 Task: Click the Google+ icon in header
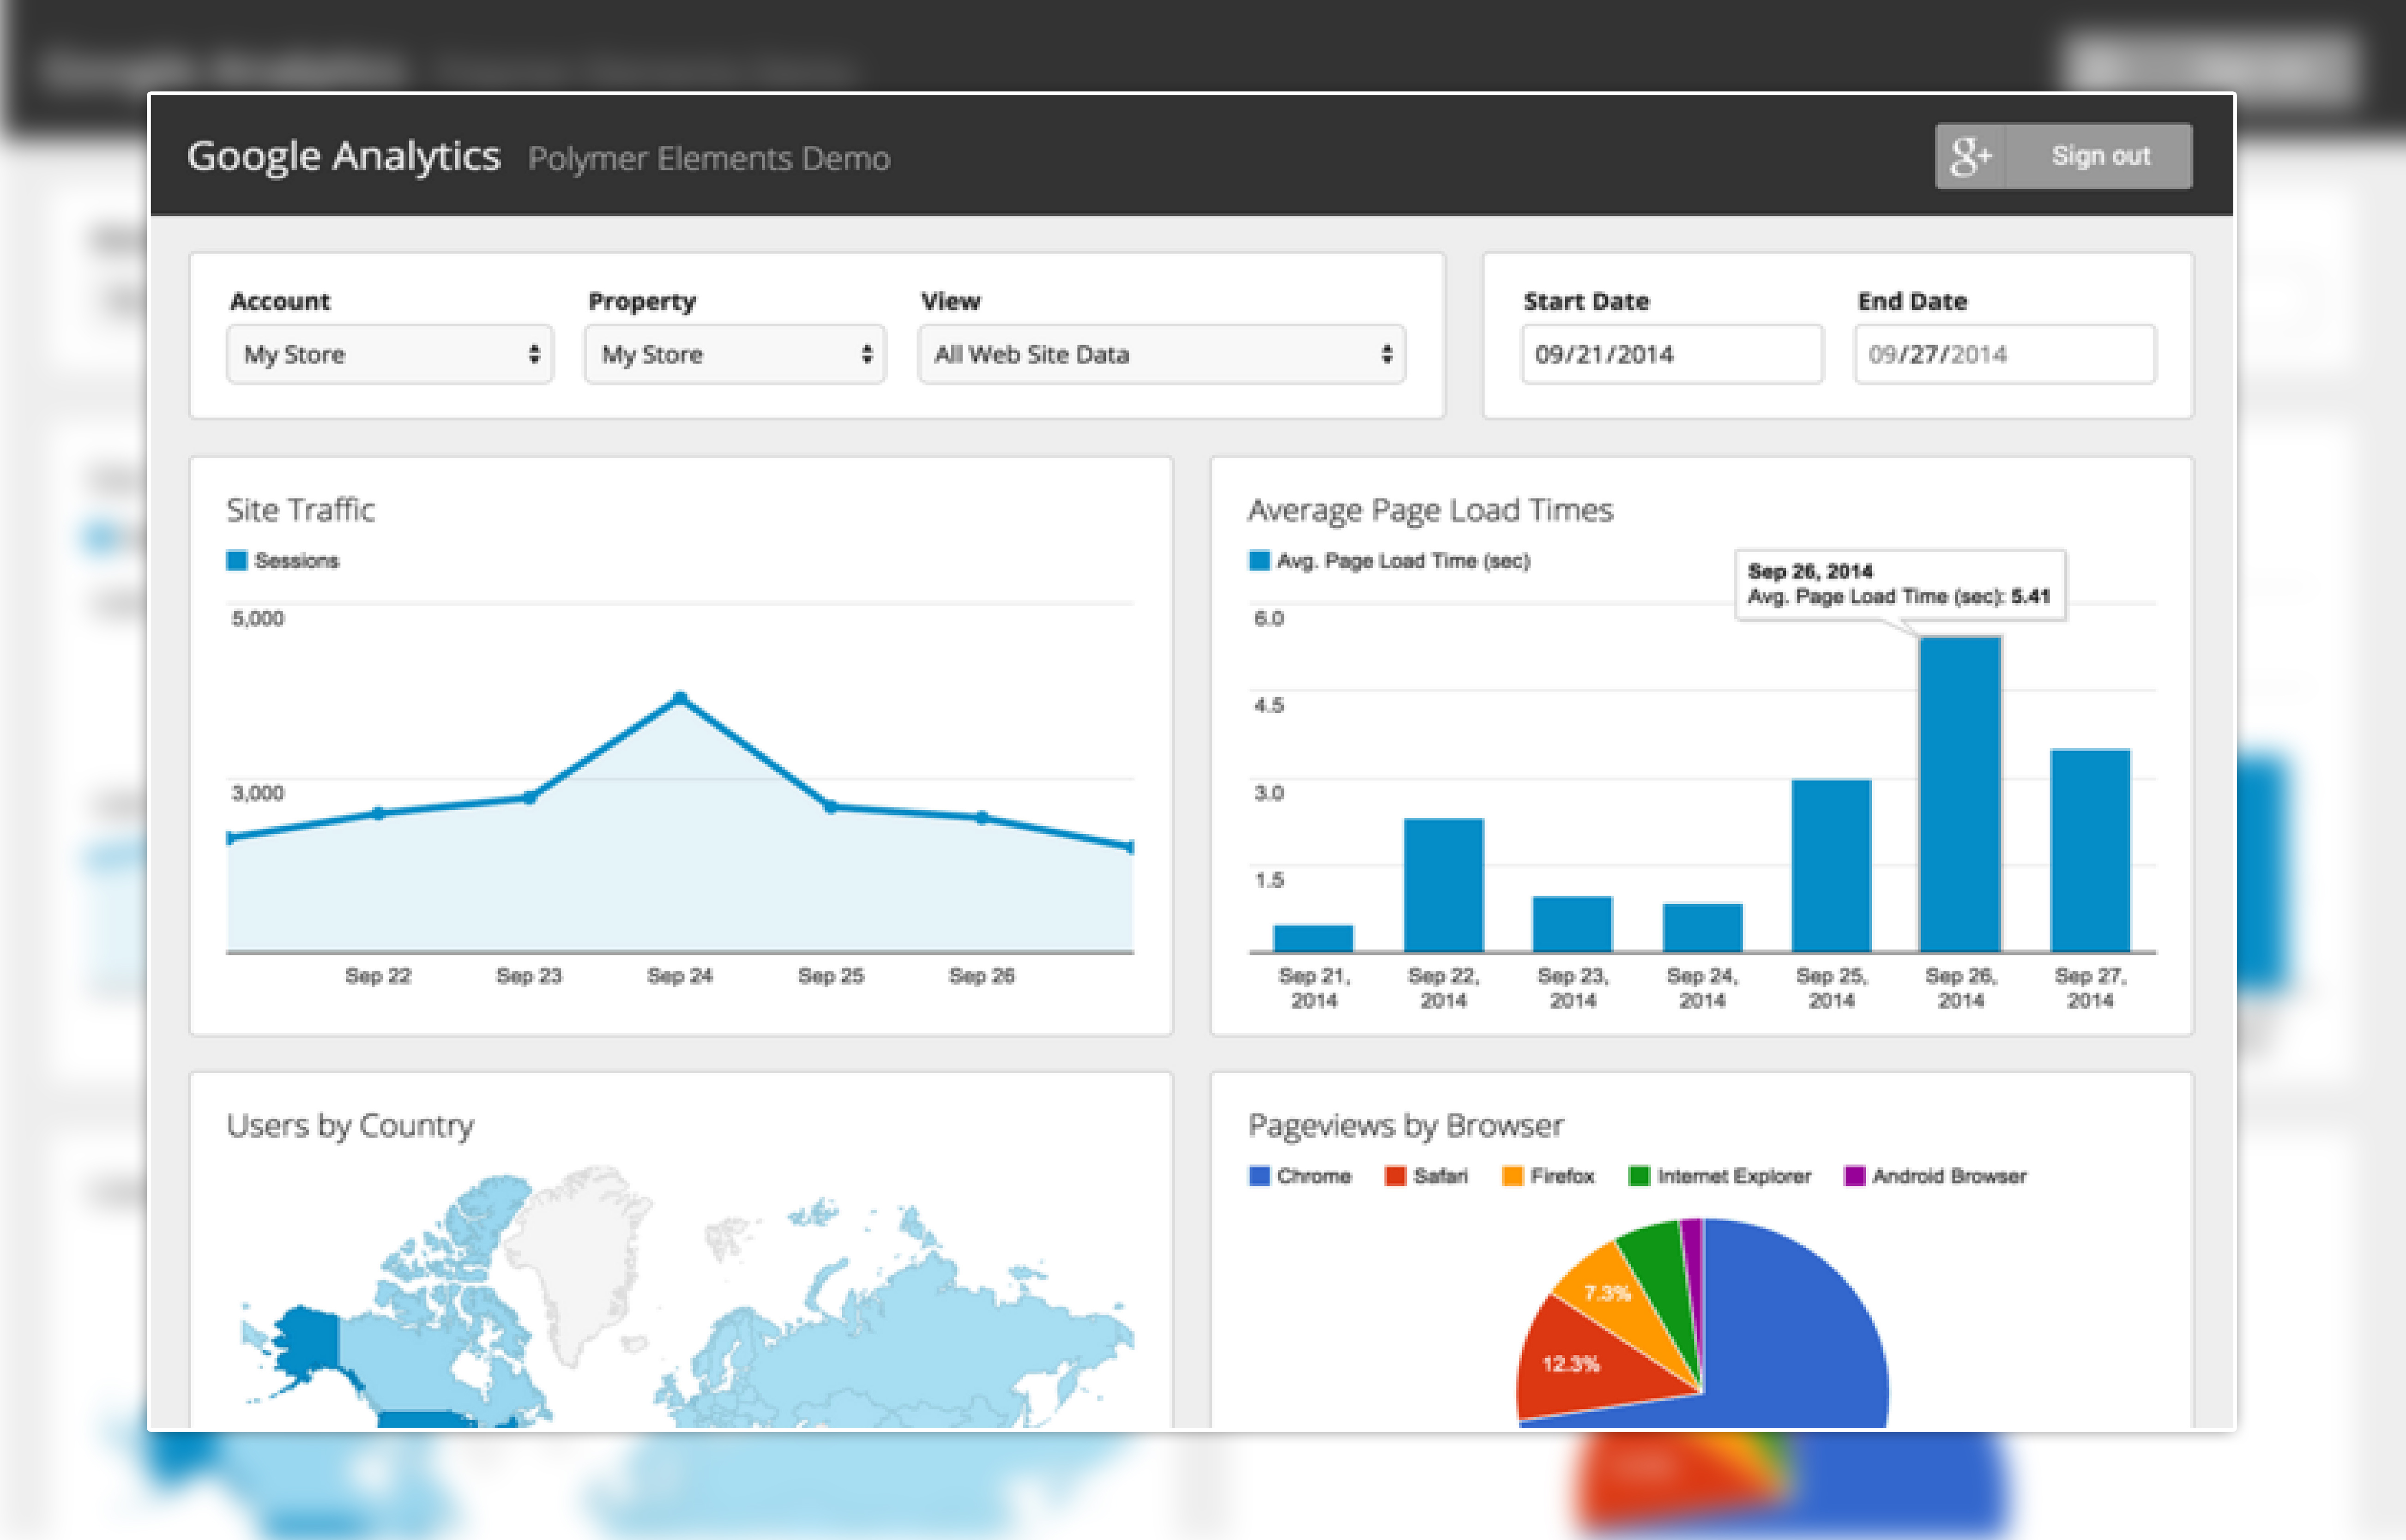click(1970, 156)
